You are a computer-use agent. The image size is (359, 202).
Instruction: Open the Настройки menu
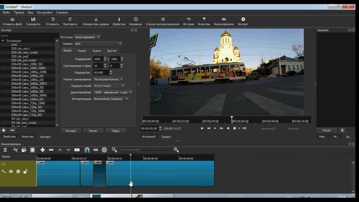(x=44, y=12)
